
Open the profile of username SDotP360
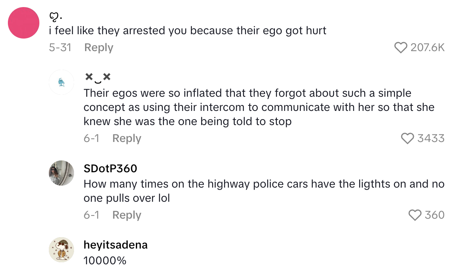pos(110,168)
